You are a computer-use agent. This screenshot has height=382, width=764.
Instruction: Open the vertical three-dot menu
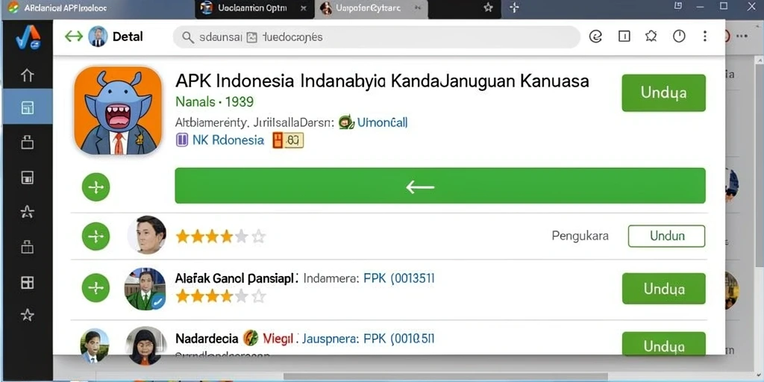tap(705, 37)
